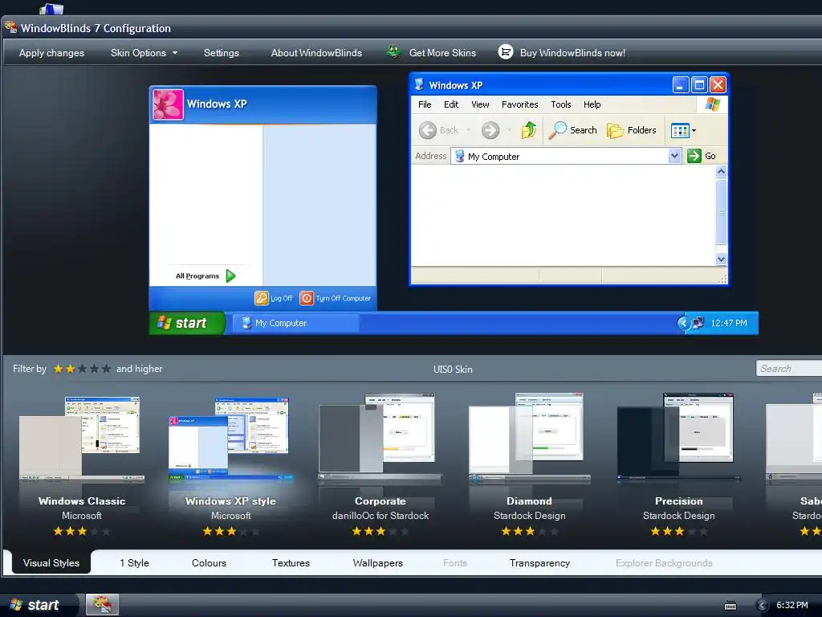The width and height of the screenshot is (822, 617).
Task: Click the WindowBlinds taskbar button at the bottom
Action: [x=102, y=604]
